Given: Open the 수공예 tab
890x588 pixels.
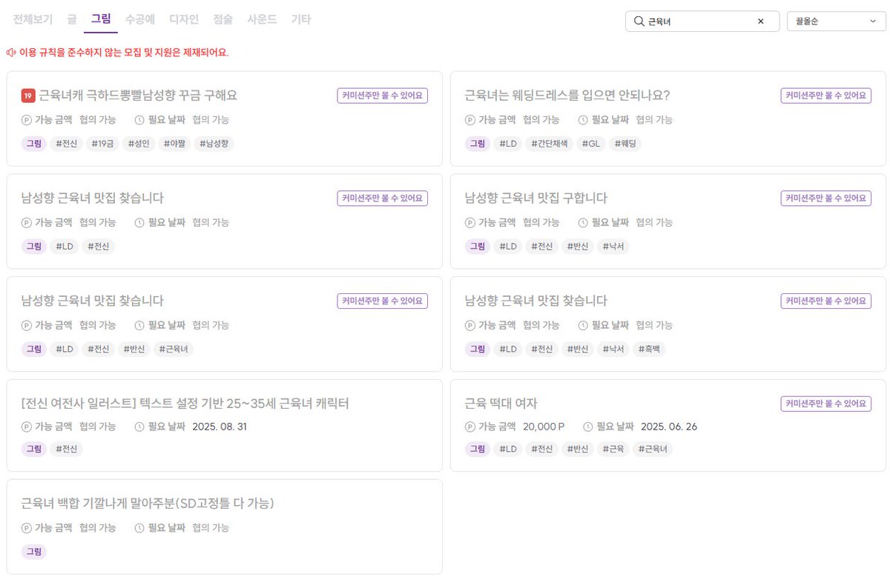Looking at the screenshot, I should pyautogui.click(x=140, y=19).
